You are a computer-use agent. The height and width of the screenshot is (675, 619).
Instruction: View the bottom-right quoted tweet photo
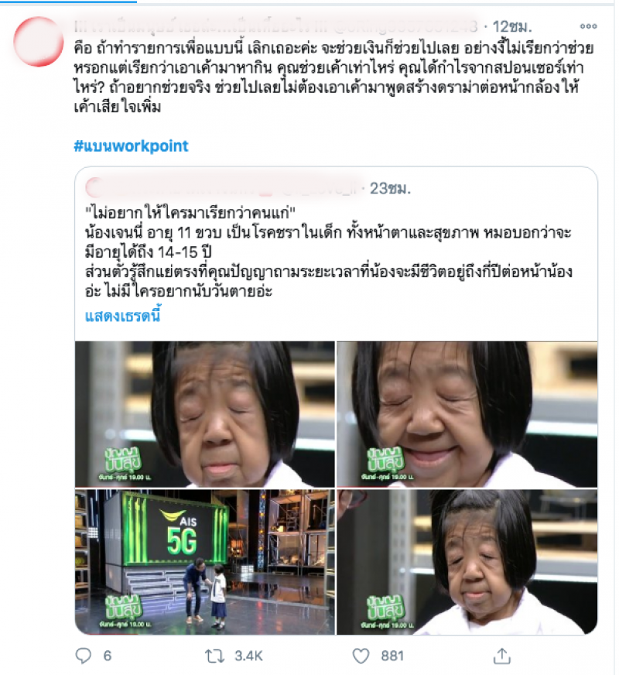point(467,562)
